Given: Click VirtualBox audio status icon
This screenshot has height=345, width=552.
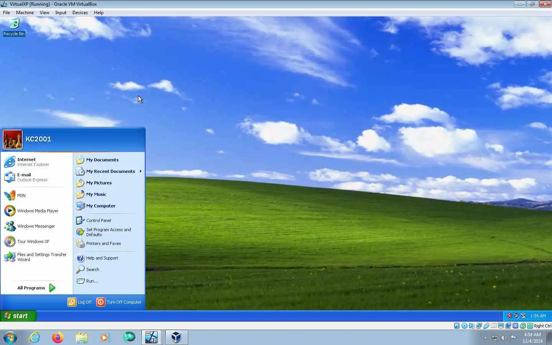Looking at the screenshot, I should click(x=472, y=326).
